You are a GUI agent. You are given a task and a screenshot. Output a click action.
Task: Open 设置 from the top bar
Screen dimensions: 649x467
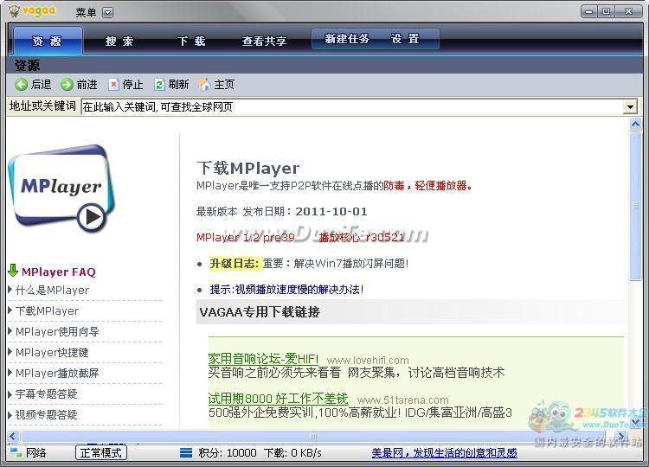coord(405,39)
